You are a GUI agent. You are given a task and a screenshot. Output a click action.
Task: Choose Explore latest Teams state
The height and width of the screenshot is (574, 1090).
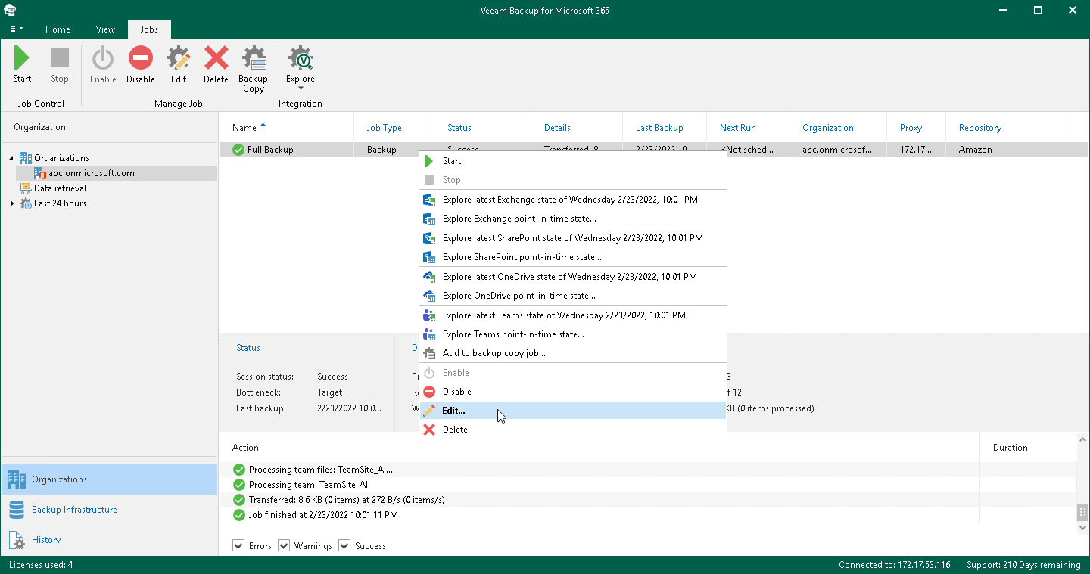click(573, 315)
